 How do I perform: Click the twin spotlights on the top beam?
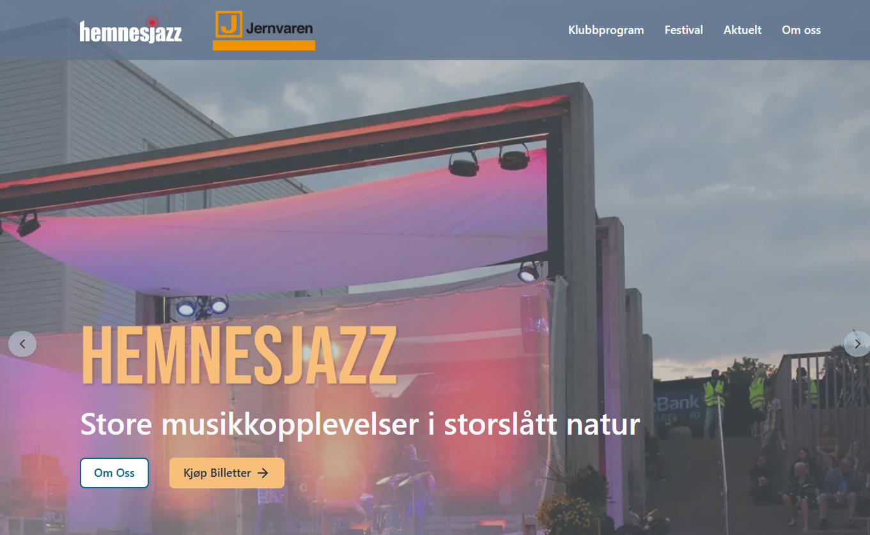coord(490,160)
